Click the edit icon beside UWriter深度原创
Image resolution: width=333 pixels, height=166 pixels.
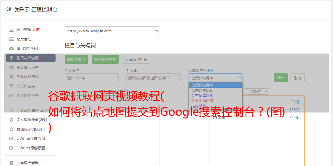[11, 139]
